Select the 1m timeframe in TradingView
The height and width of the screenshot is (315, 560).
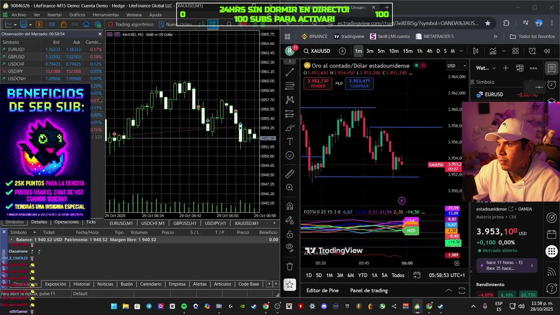(358, 51)
